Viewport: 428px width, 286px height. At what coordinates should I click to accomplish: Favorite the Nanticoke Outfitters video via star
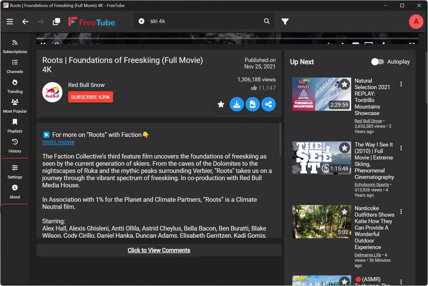[x=344, y=212]
